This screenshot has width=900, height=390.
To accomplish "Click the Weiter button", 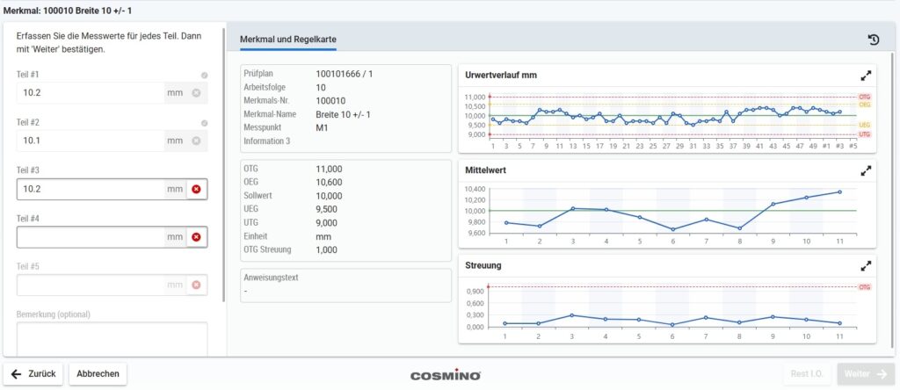I will tap(865, 374).
